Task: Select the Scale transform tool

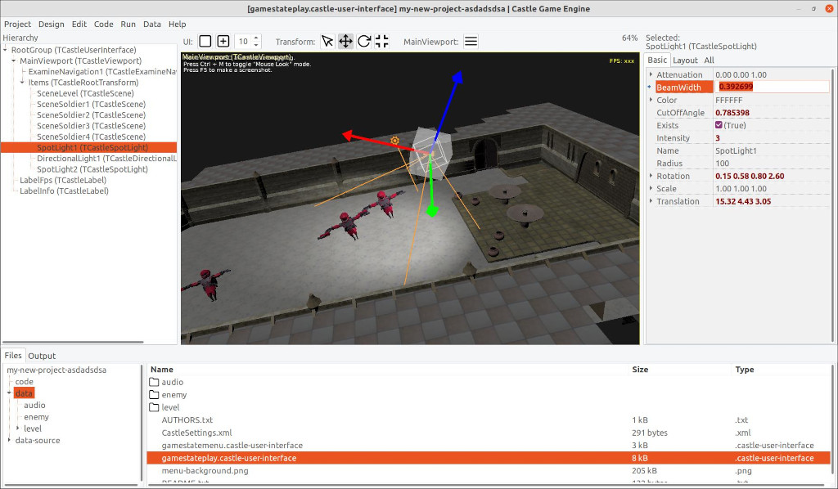Action: click(x=382, y=42)
